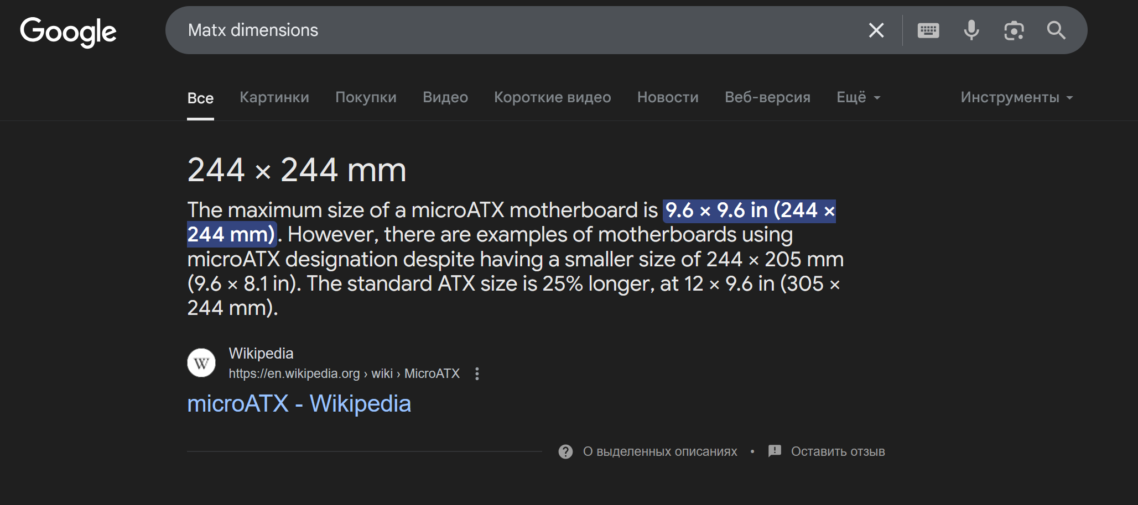Click Оставить отзыв feedback link

click(x=838, y=452)
